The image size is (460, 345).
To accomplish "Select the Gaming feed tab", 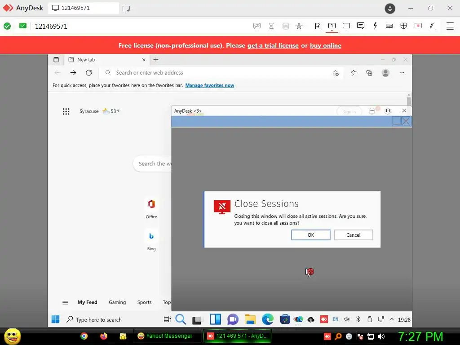I will tap(117, 302).
